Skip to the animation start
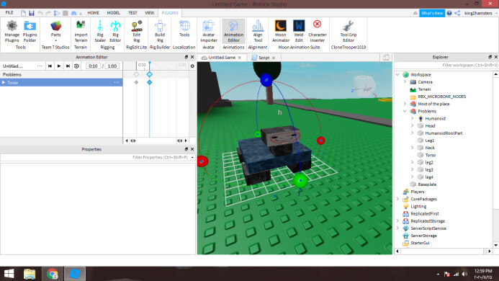Screen dimensions: 499x281 coord(50,66)
